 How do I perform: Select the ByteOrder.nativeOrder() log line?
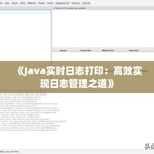pos(28,124)
